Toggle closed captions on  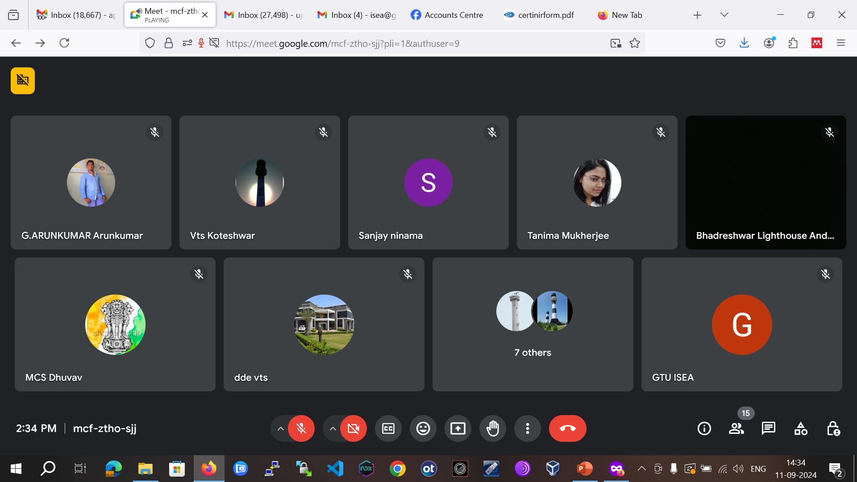[388, 428]
